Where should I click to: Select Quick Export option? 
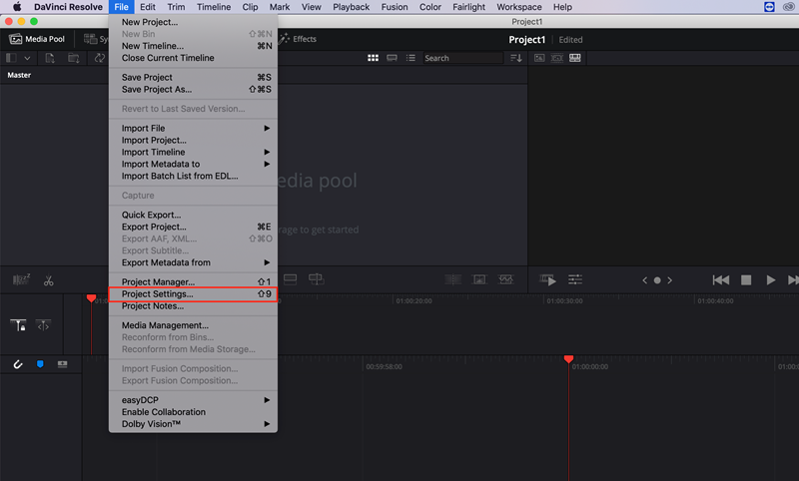point(193,215)
